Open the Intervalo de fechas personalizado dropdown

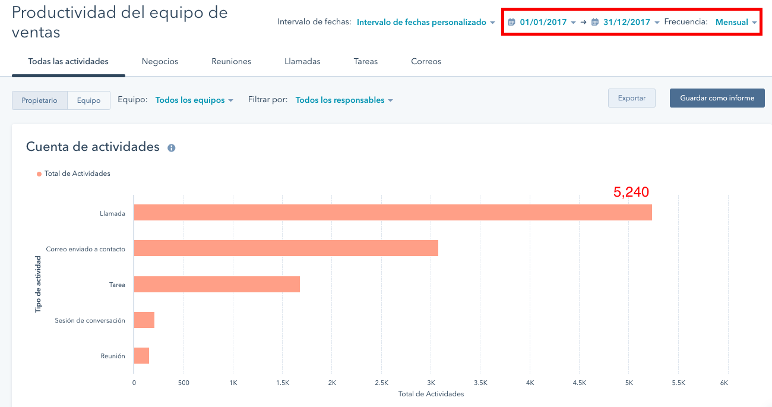[426, 23]
